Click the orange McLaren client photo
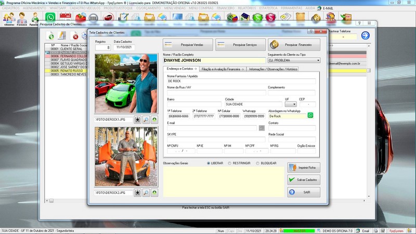This screenshot has height=234, width=416. click(x=126, y=157)
